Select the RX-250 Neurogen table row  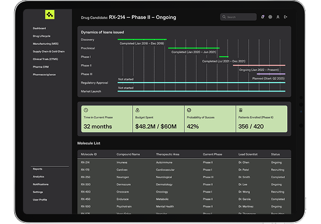[184, 177]
